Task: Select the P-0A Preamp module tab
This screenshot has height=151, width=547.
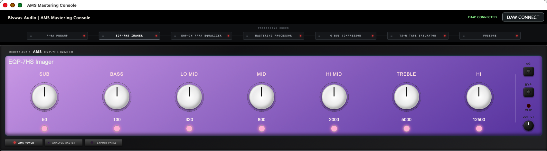Action: [57, 36]
